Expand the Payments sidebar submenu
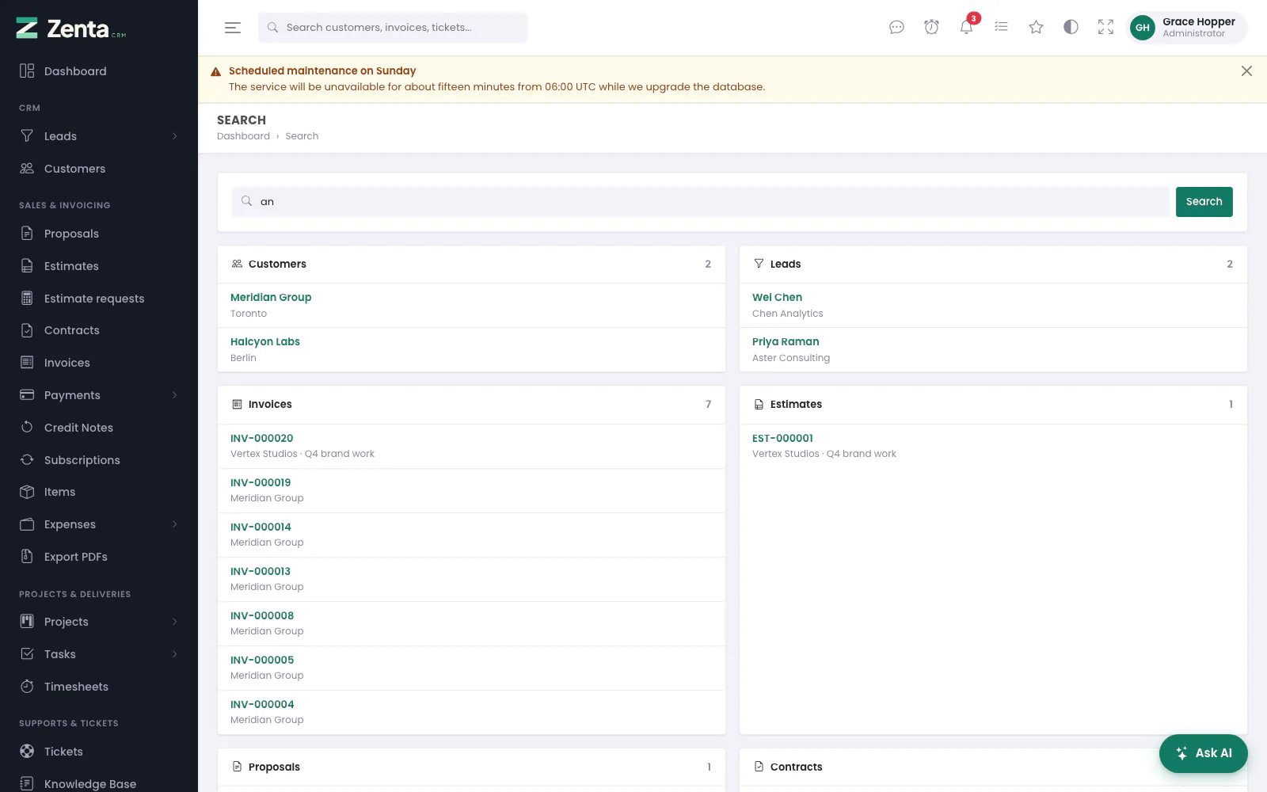This screenshot has height=792, width=1267. [99, 395]
